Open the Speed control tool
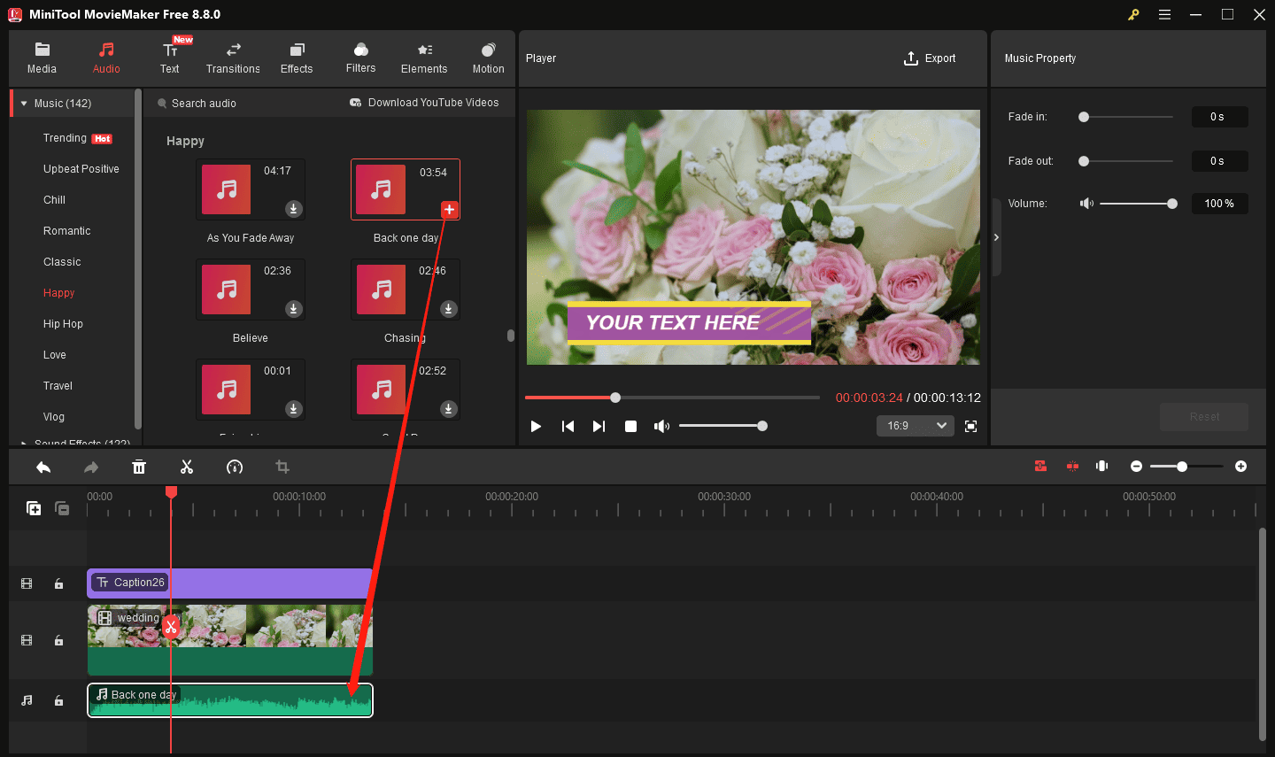1275x757 pixels. [235, 467]
